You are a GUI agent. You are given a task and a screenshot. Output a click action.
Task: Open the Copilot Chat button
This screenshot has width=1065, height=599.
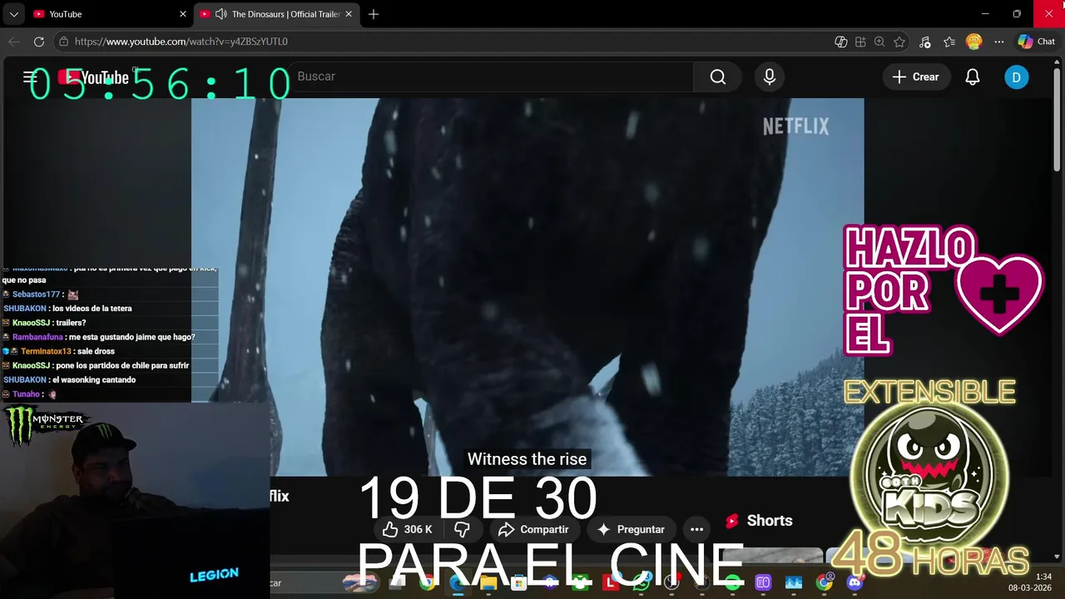coord(1037,42)
